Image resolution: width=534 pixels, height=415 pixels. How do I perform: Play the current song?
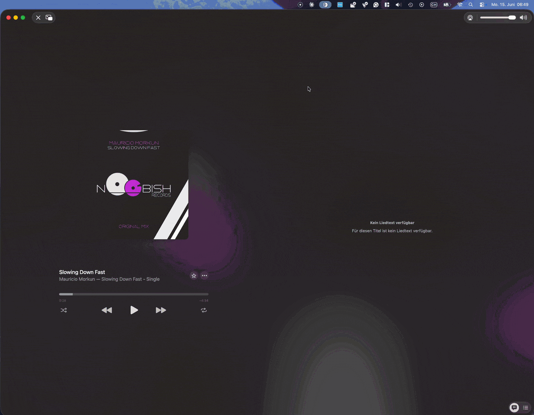click(x=134, y=310)
